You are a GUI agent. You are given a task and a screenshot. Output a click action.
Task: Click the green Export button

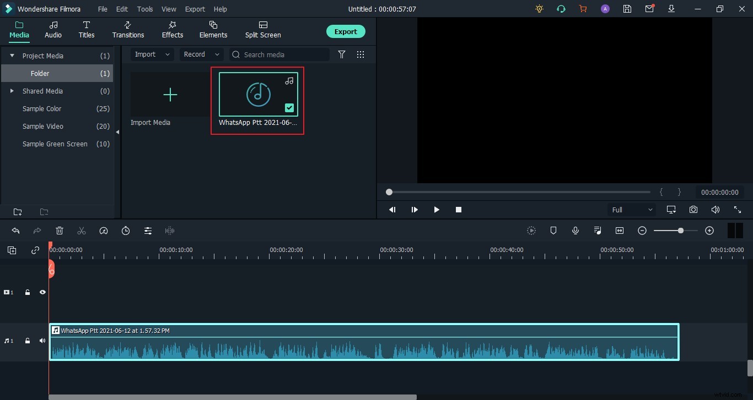pyautogui.click(x=346, y=31)
